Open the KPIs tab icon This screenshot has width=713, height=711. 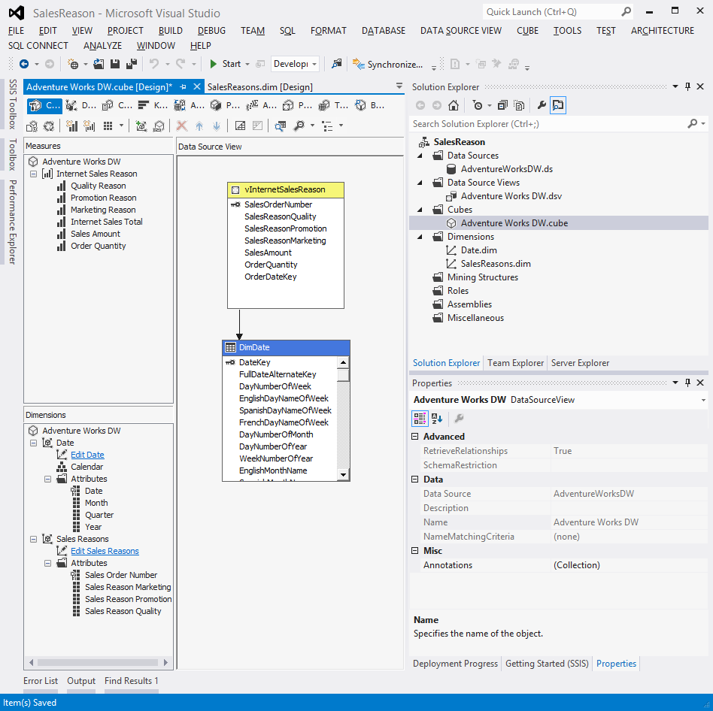(144, 105)
